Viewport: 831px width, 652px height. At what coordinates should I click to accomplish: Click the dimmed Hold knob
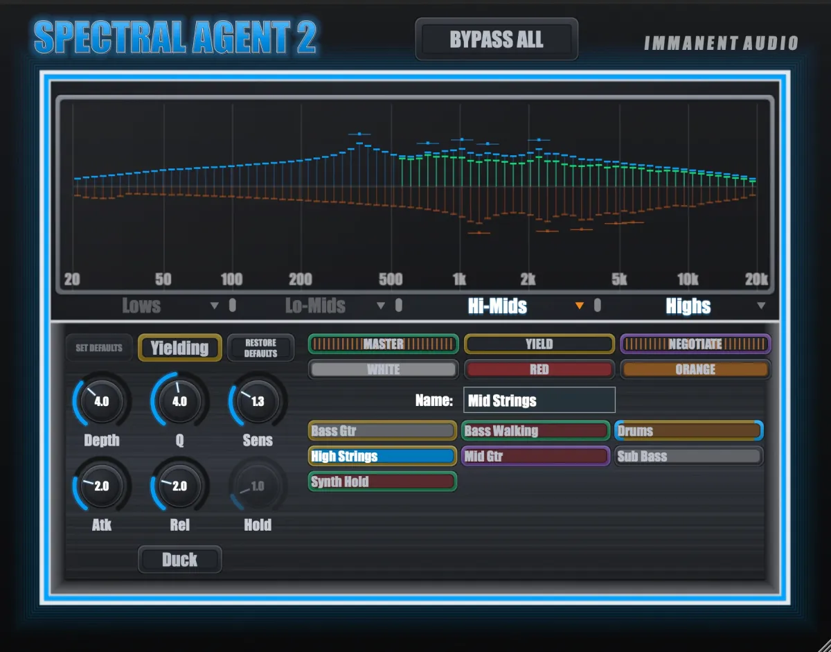[x=258, y=486]
